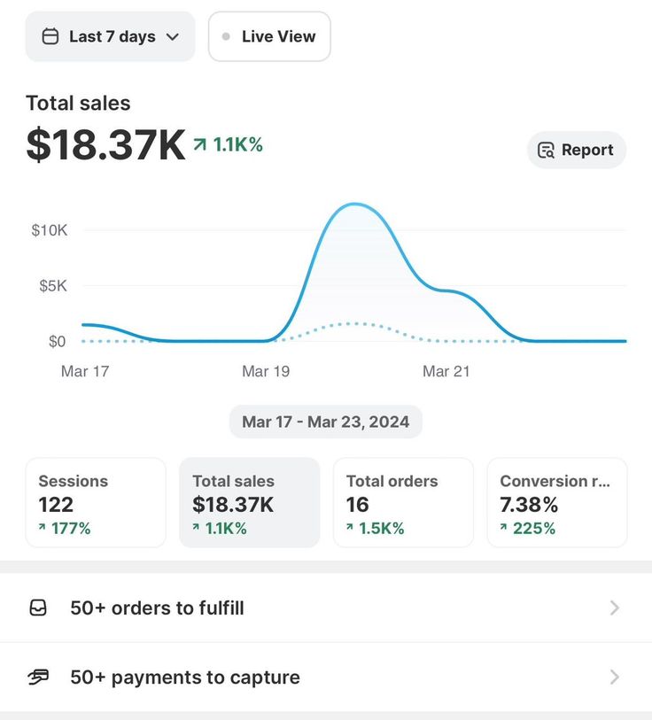Open the Last 7 days date range dropdown
Image resolution: width=652 pixels, height=720 pixels.
109,36
